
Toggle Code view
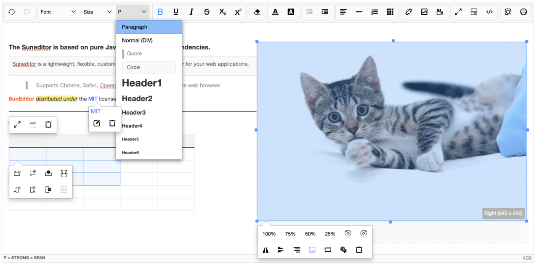489,12
